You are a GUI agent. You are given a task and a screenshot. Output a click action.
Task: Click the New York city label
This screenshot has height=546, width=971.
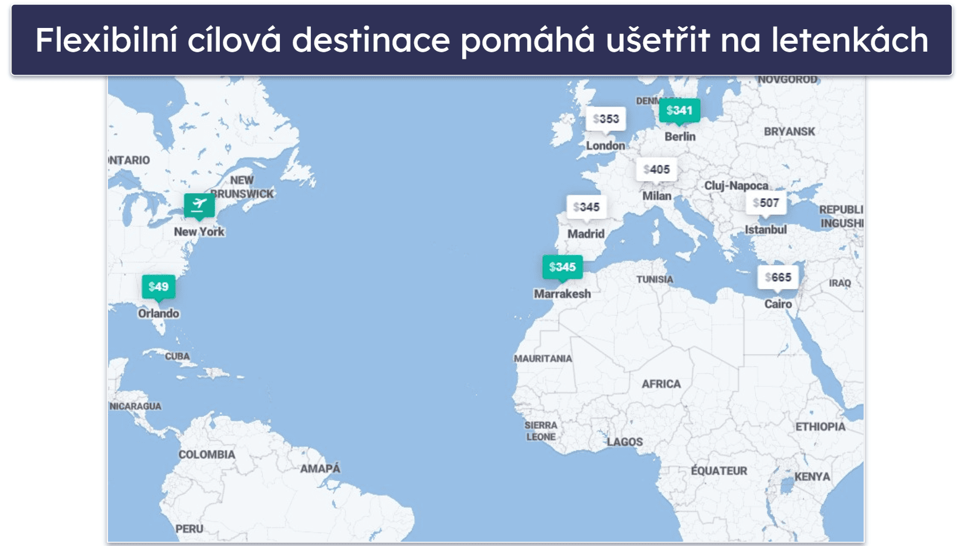199,232
